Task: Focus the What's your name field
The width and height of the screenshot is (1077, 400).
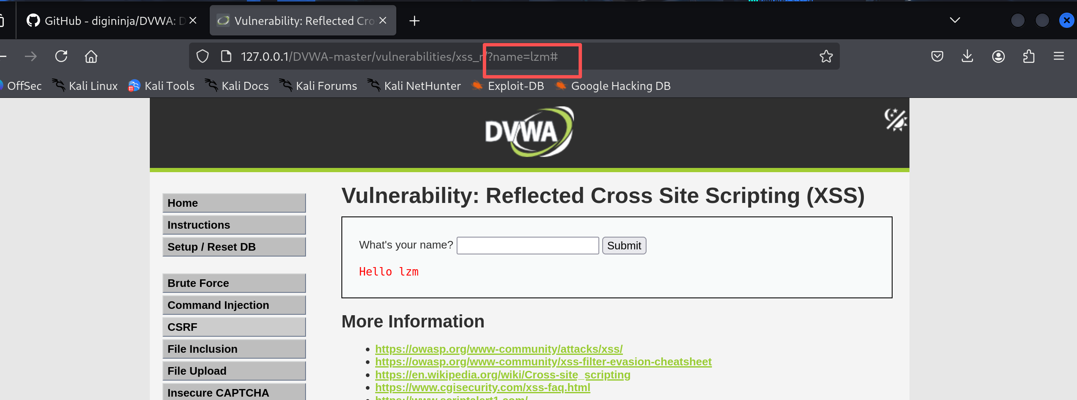Action: [x=528, y=246]
